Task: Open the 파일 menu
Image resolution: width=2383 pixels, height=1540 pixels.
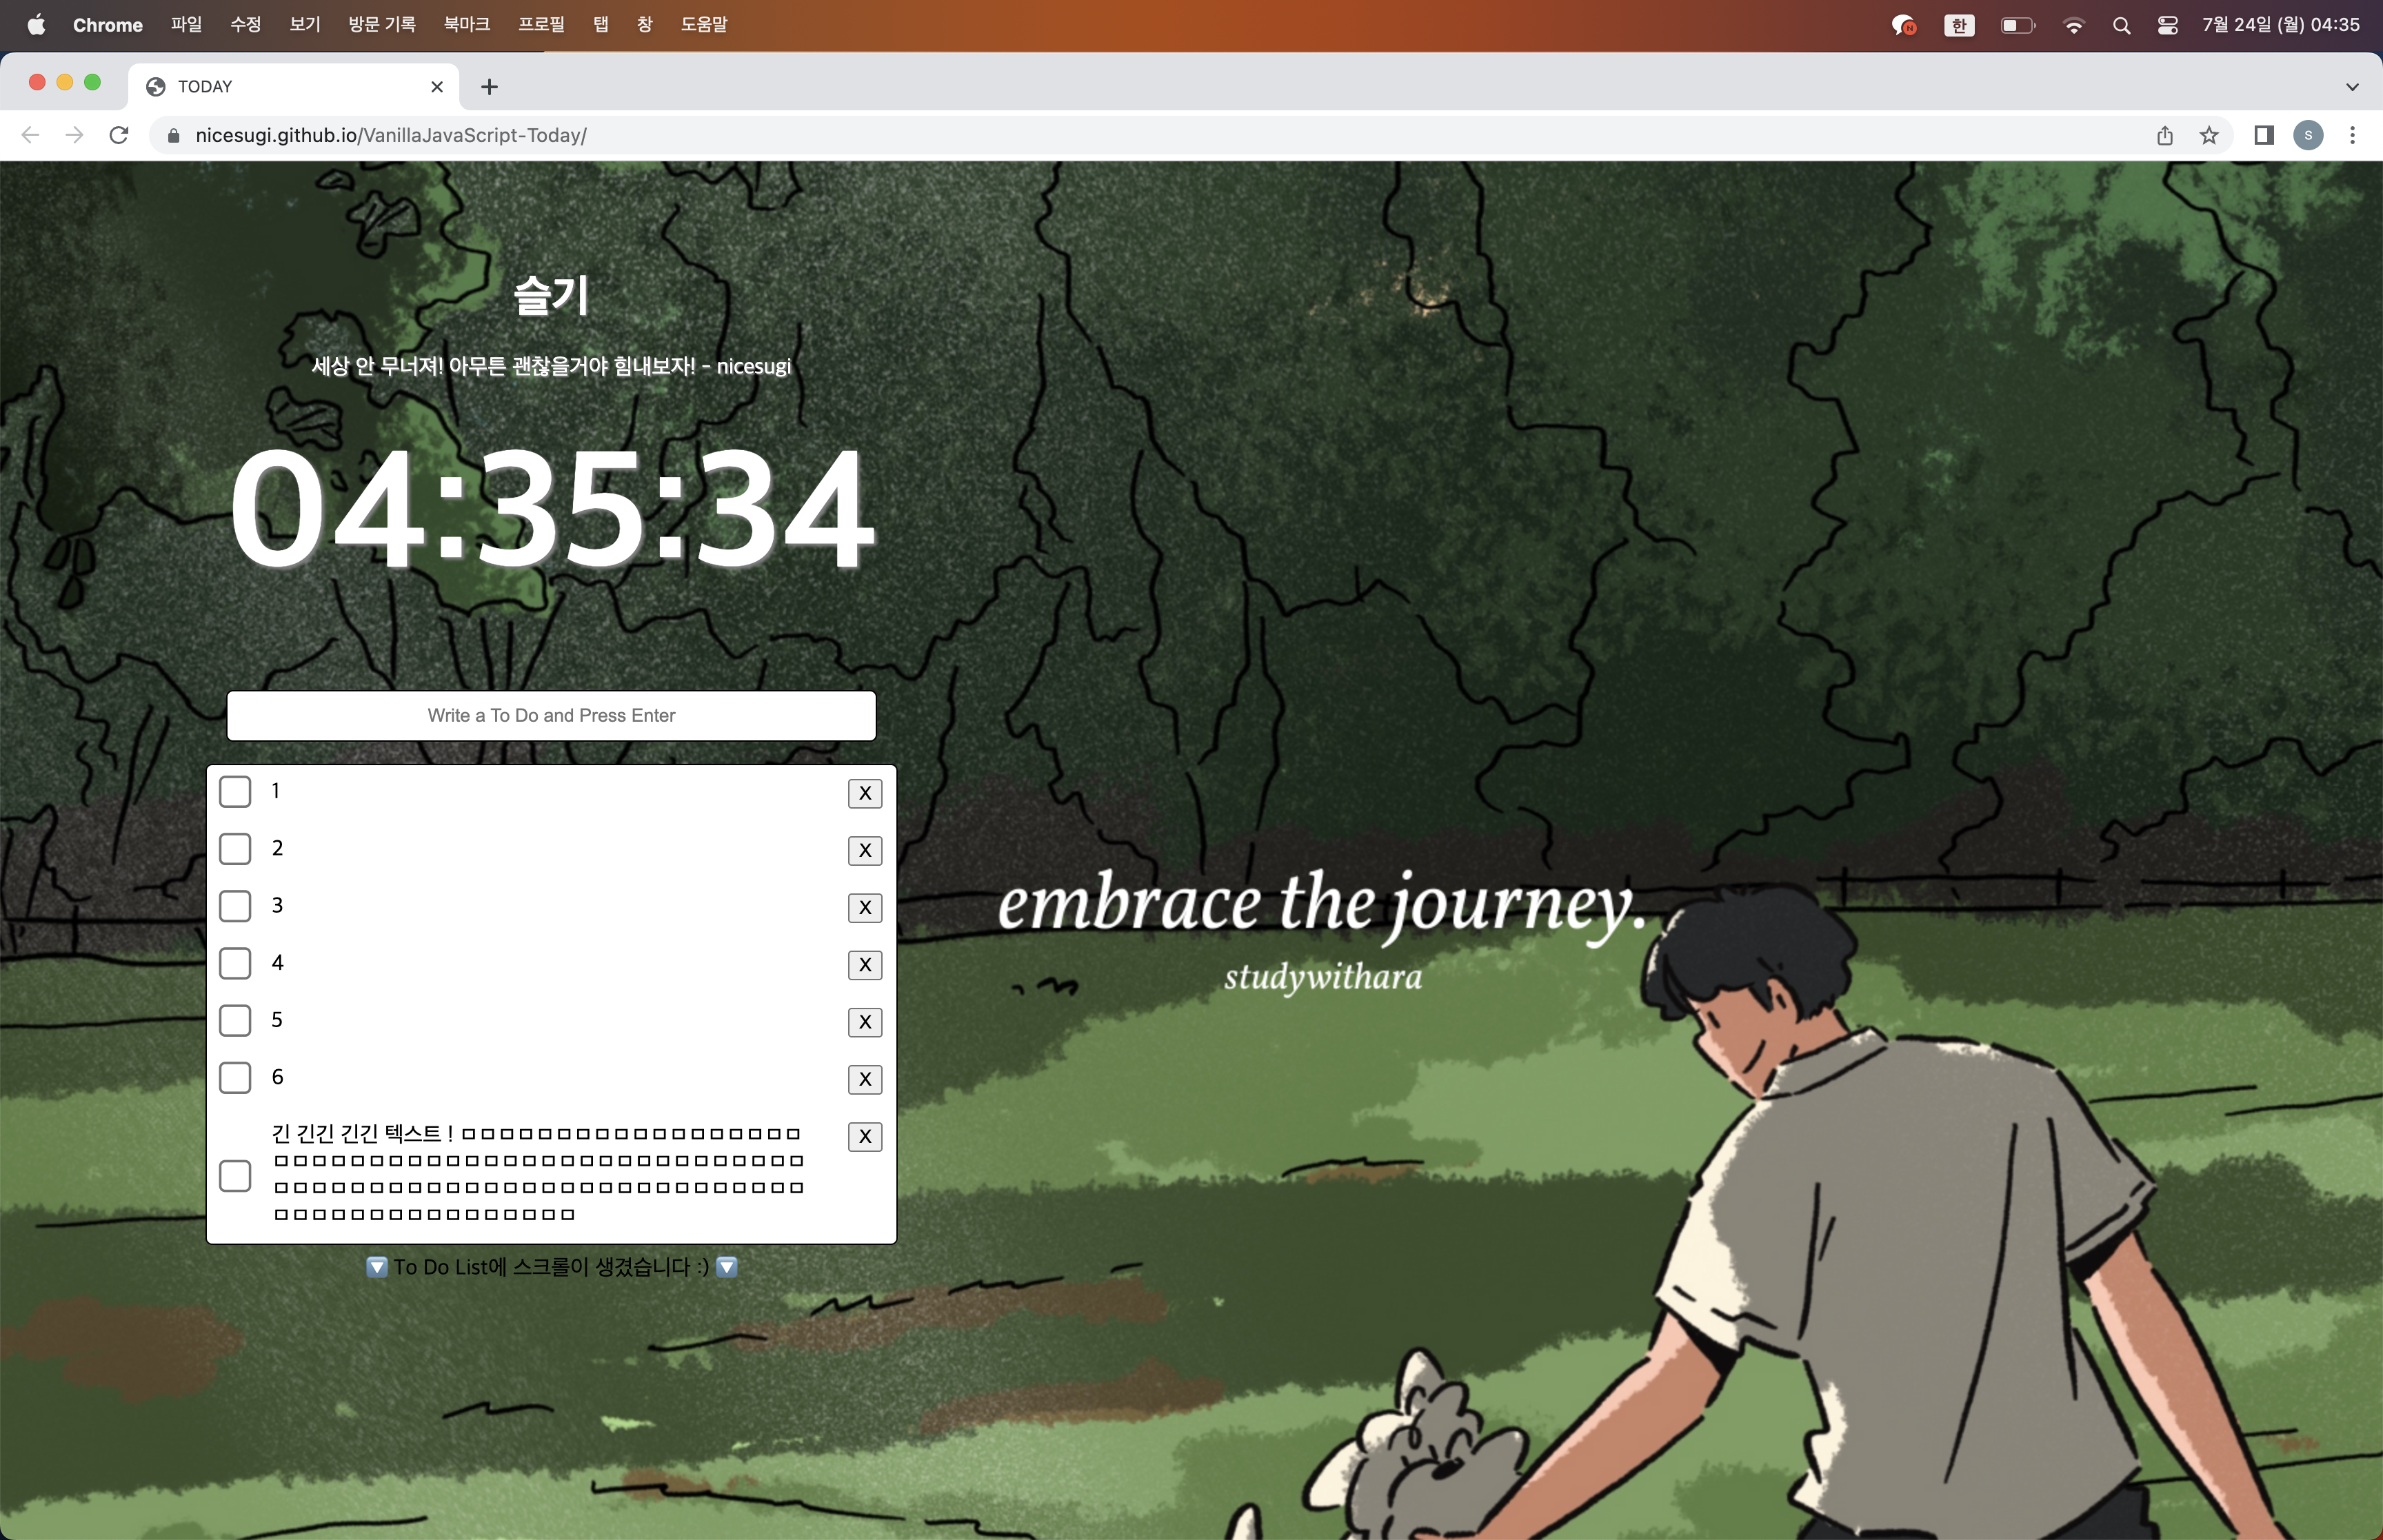Action: pyautogui.click(x=186, y=25)
